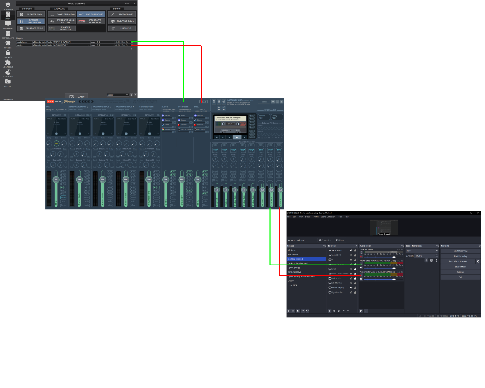
Task: Open Interface section in VirtualDJ sidebar
Action: pyautogui.click(x=8, y=25)
